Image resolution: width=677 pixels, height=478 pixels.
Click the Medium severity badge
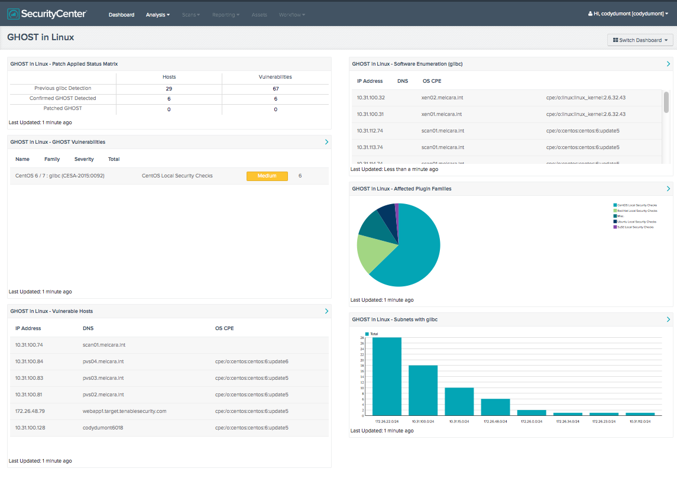coord(267,176)
